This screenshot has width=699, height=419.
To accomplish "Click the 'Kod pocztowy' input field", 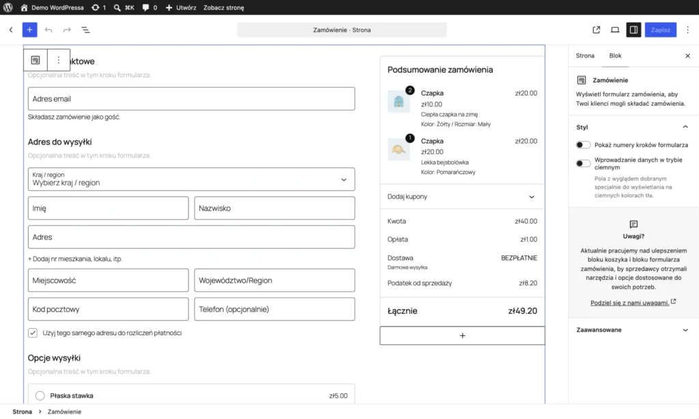I will 109,309.
